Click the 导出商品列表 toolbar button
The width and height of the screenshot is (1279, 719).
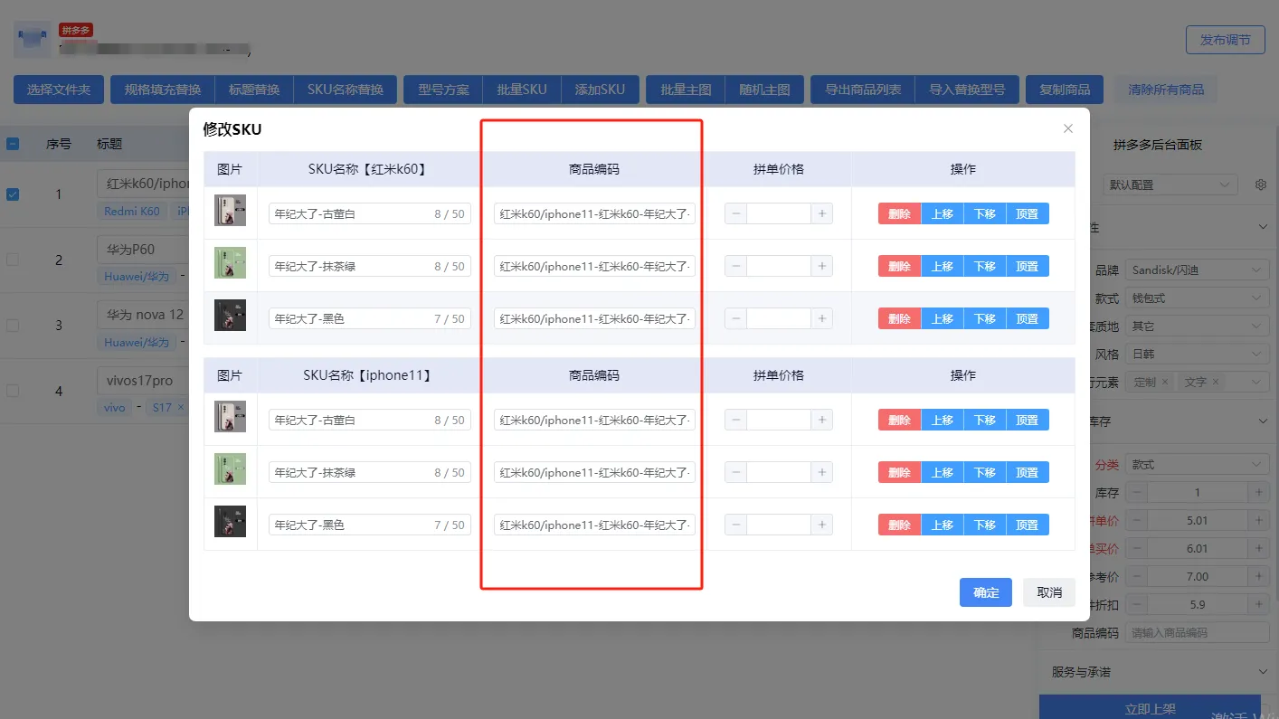tap(863, 90)
